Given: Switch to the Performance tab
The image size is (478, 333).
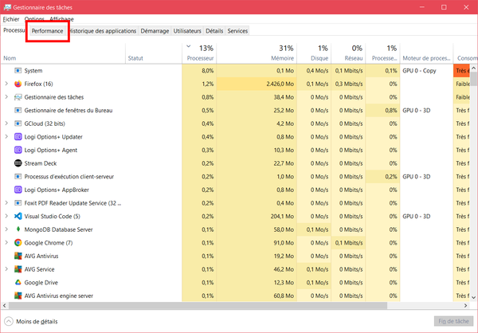Looking at the screenshot, I should [47, 31].
